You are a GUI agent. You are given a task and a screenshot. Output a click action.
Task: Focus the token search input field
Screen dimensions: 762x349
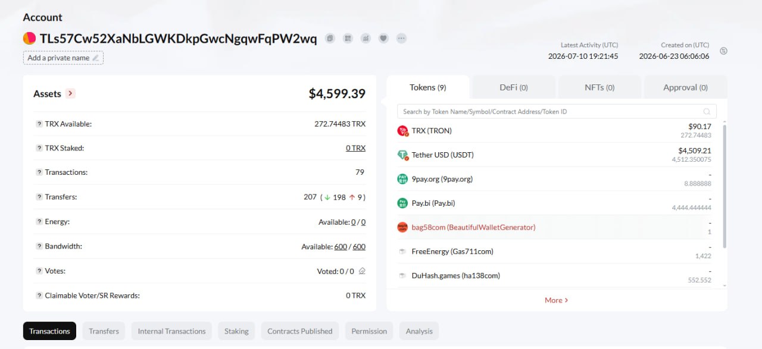click(x=557, y=112)
